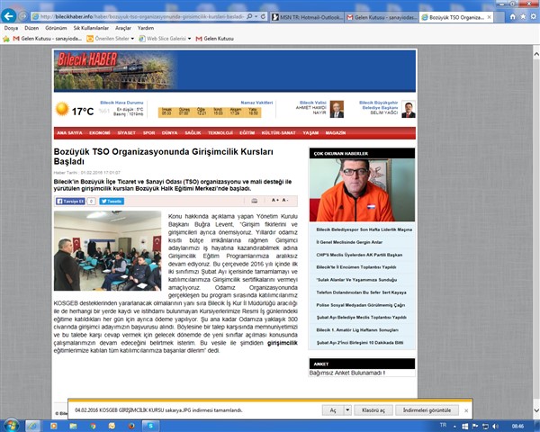Viewport: 540px width, 432px height.
Task: Open the Sık Kullanılanlar menu
Action: pyautogui.click(x=91, y=28)
